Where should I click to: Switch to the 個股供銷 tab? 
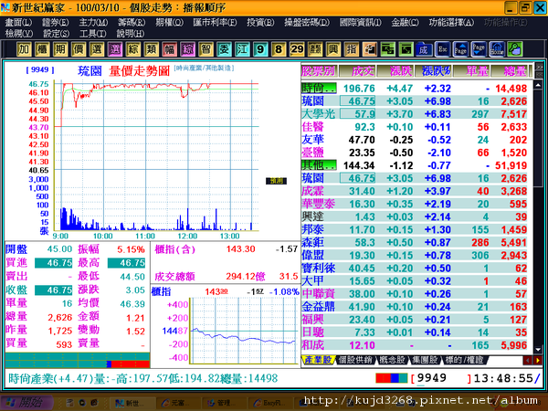356,360
